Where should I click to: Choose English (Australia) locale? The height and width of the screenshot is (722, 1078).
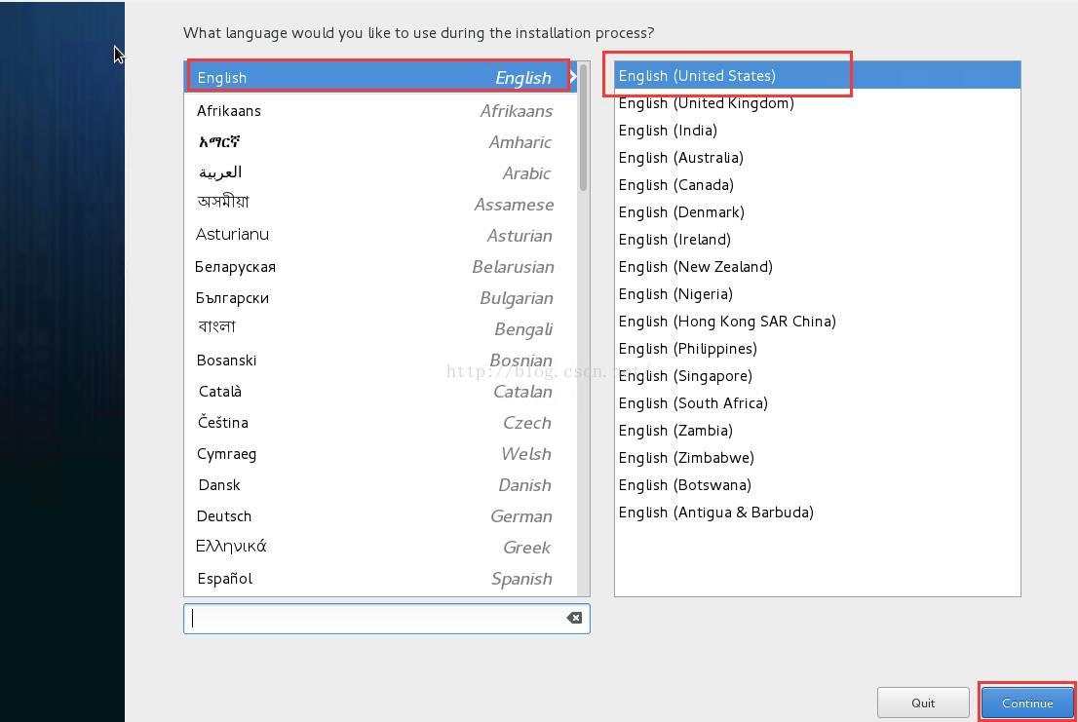tap(818, 157)
